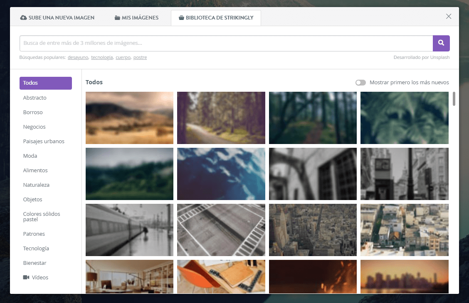Toggle Mostrar primero los más nuevos switch
The height and width of the screenshot is (303, 469).
coord(361,83)
